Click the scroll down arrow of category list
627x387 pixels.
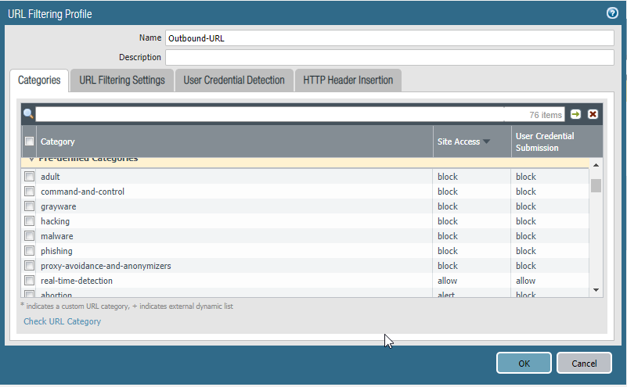[596, 290]
